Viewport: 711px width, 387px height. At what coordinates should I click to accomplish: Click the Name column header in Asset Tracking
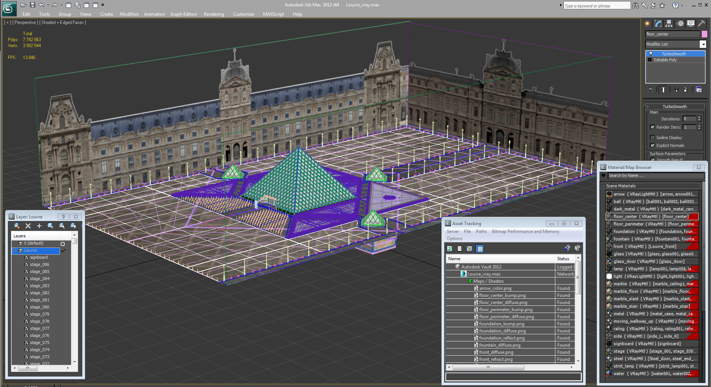click(500, 259)
